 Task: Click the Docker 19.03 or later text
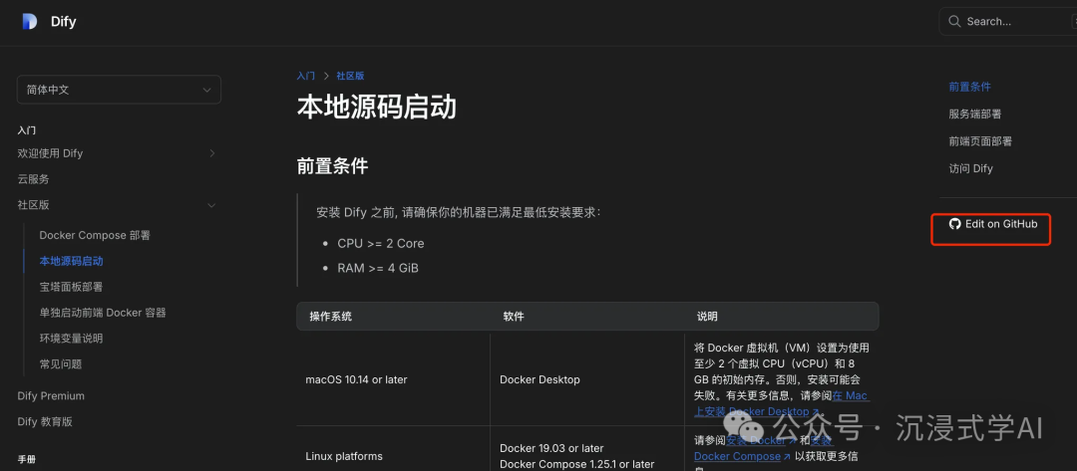click(x=551, y=448)
